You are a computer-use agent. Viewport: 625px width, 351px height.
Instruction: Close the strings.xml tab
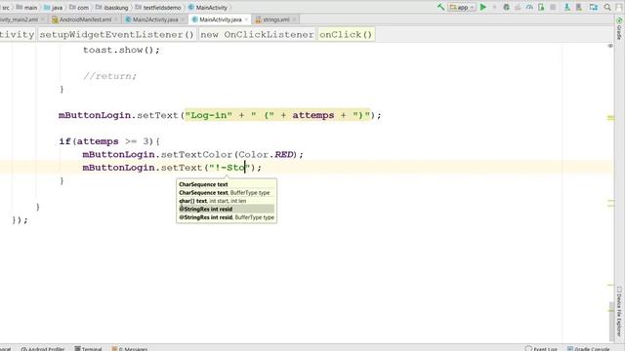294,19
